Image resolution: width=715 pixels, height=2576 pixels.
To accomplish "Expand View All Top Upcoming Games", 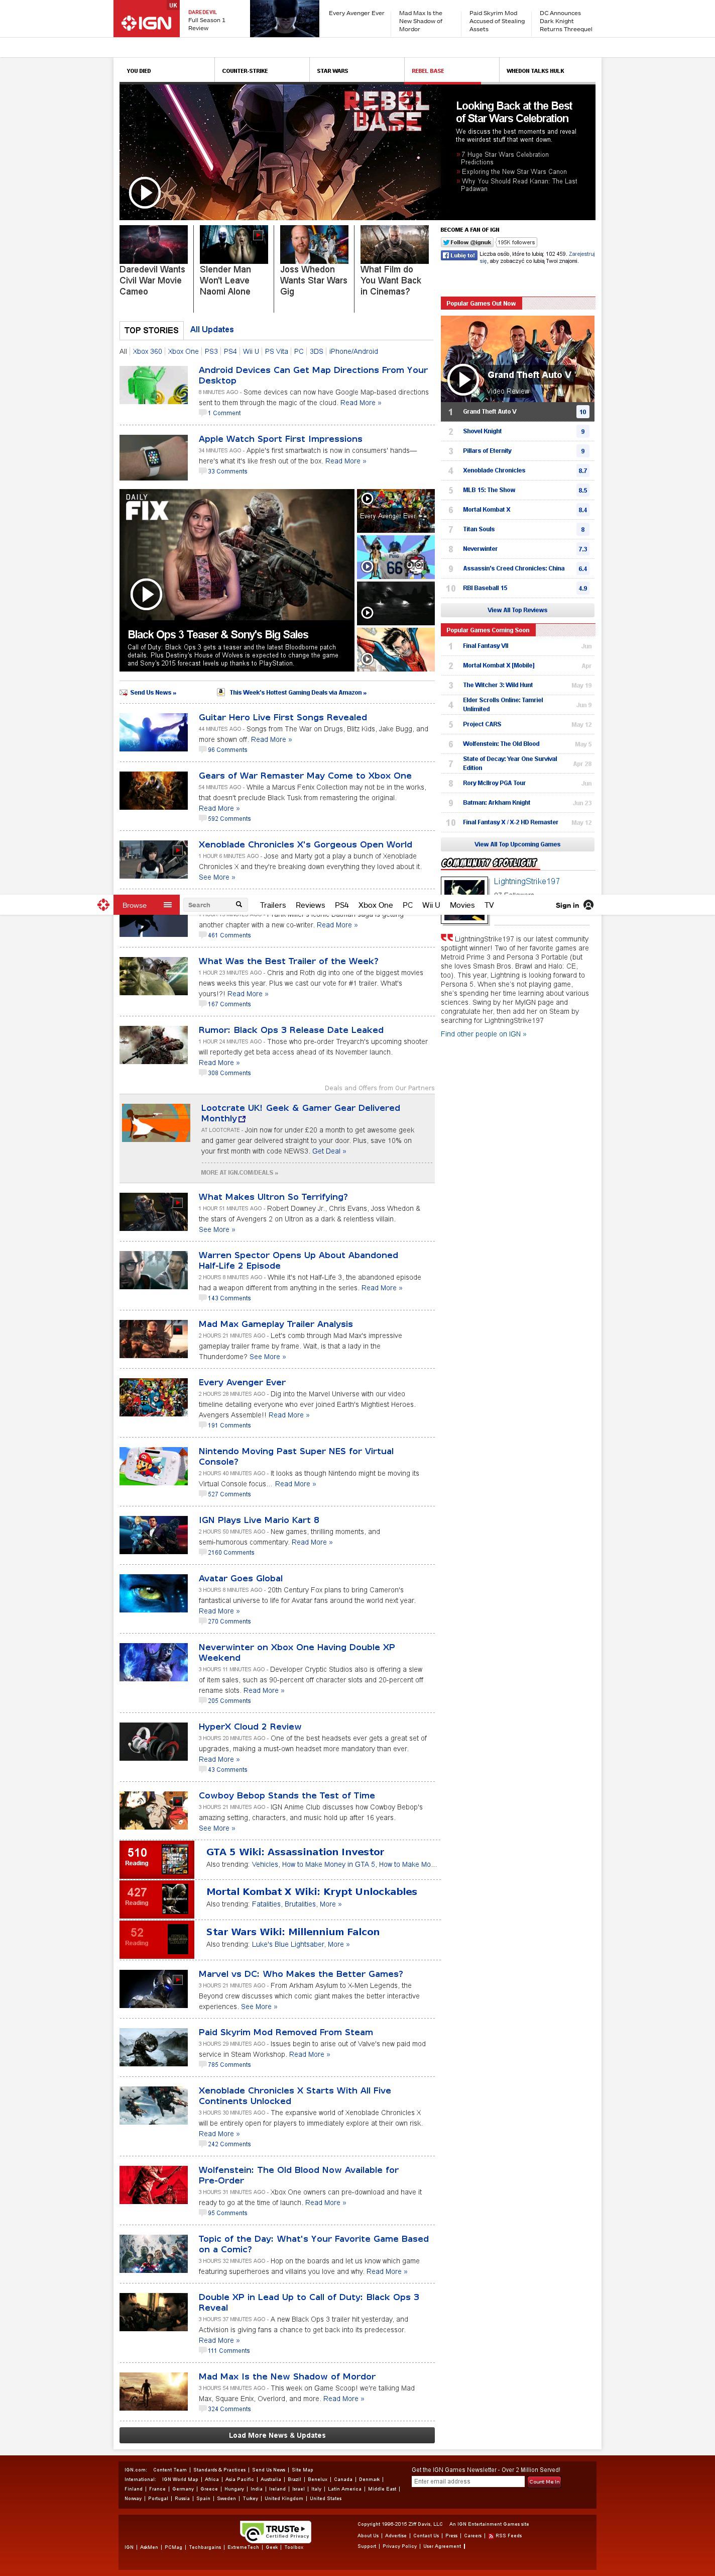I will [x=516, y=844].
